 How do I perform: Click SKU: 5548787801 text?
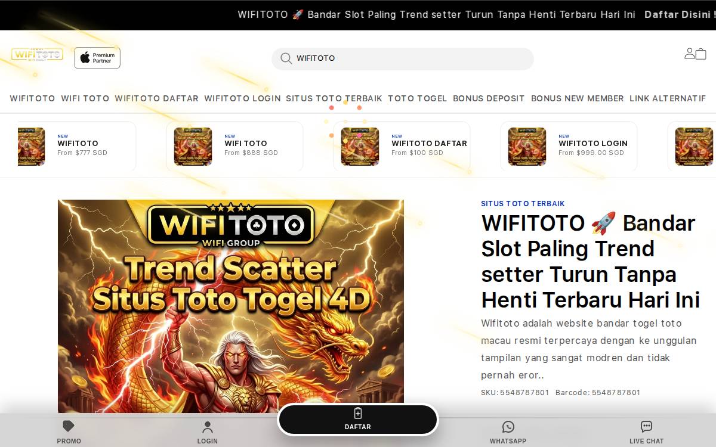coord(515,392)
